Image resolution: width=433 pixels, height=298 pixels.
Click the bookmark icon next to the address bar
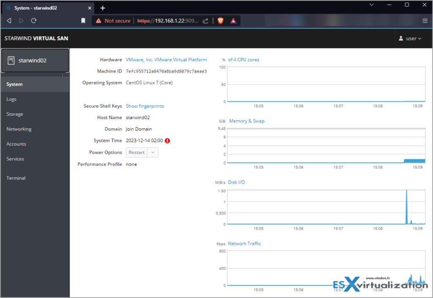[x=83, y=20]
